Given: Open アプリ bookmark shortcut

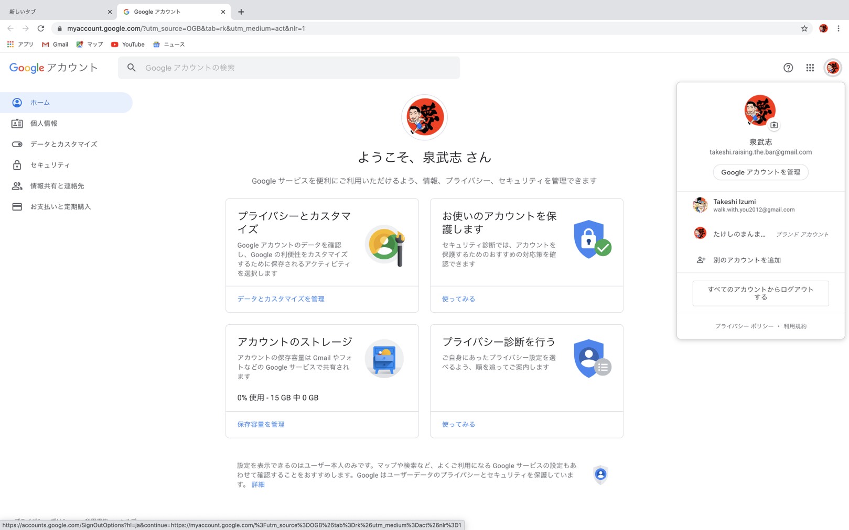Looking at the screenshot, I should click(x=20, y=45).
